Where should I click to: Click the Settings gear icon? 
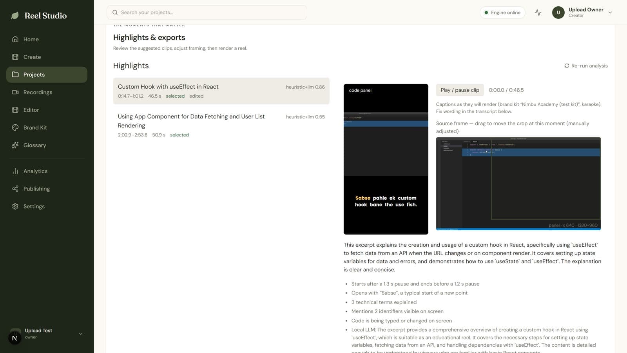tap(15, 206)
